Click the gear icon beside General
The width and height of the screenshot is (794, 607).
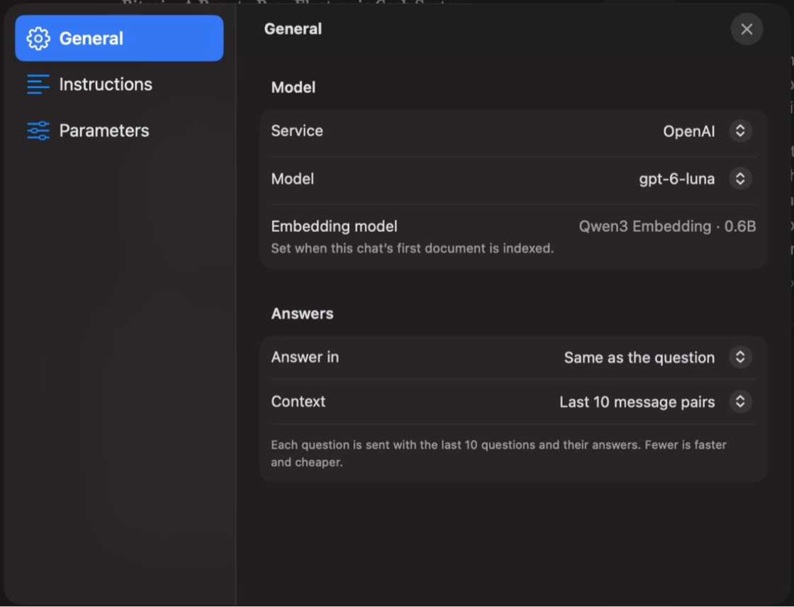pos(38,38)
